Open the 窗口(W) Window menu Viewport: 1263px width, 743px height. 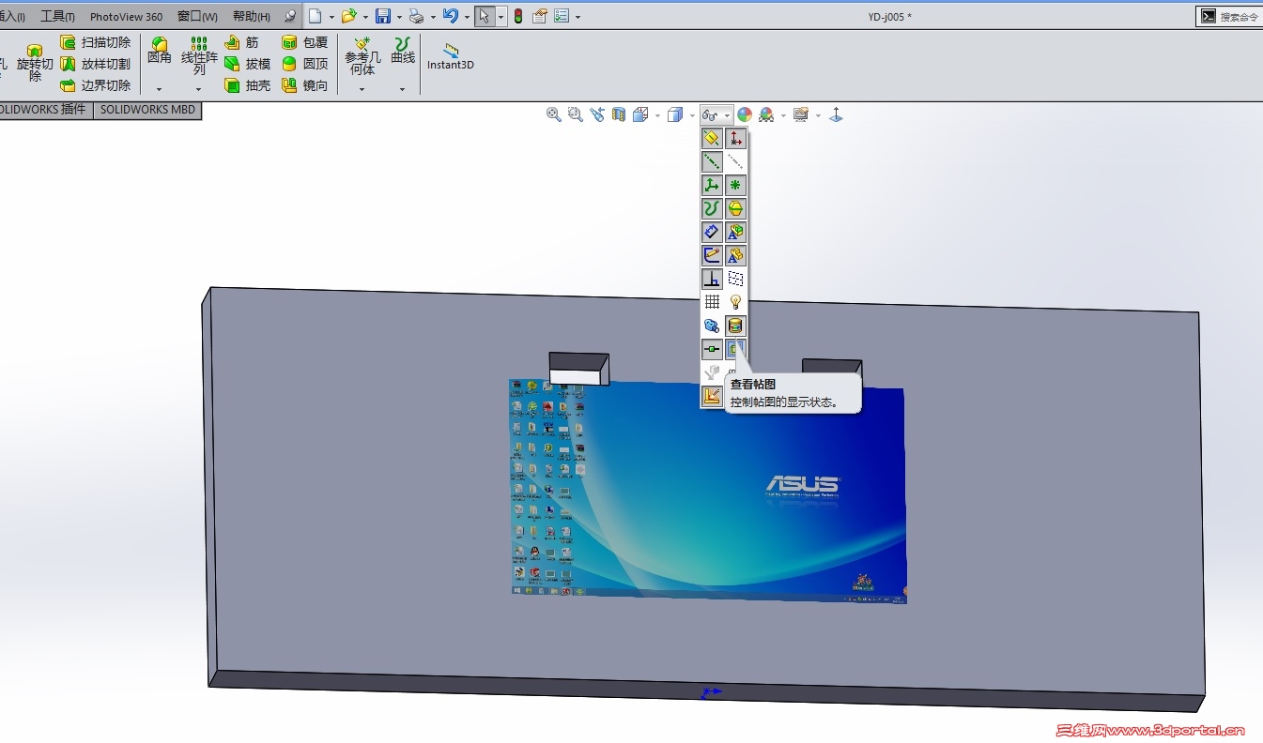pos(197,17)
